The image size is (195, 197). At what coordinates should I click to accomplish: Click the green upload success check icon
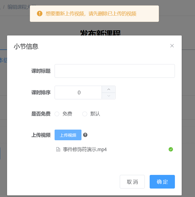pos(171,149)
